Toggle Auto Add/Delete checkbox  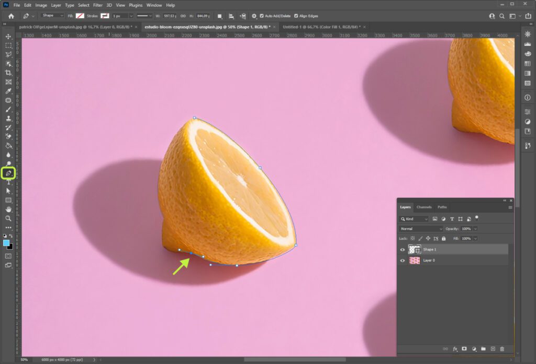pyautogui.click(x=262, y=16)
